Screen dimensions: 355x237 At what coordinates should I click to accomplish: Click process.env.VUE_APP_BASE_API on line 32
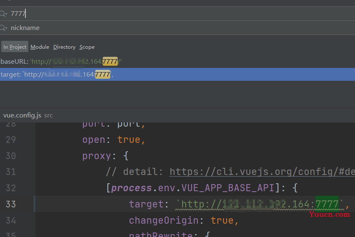[x=192, y=188]
